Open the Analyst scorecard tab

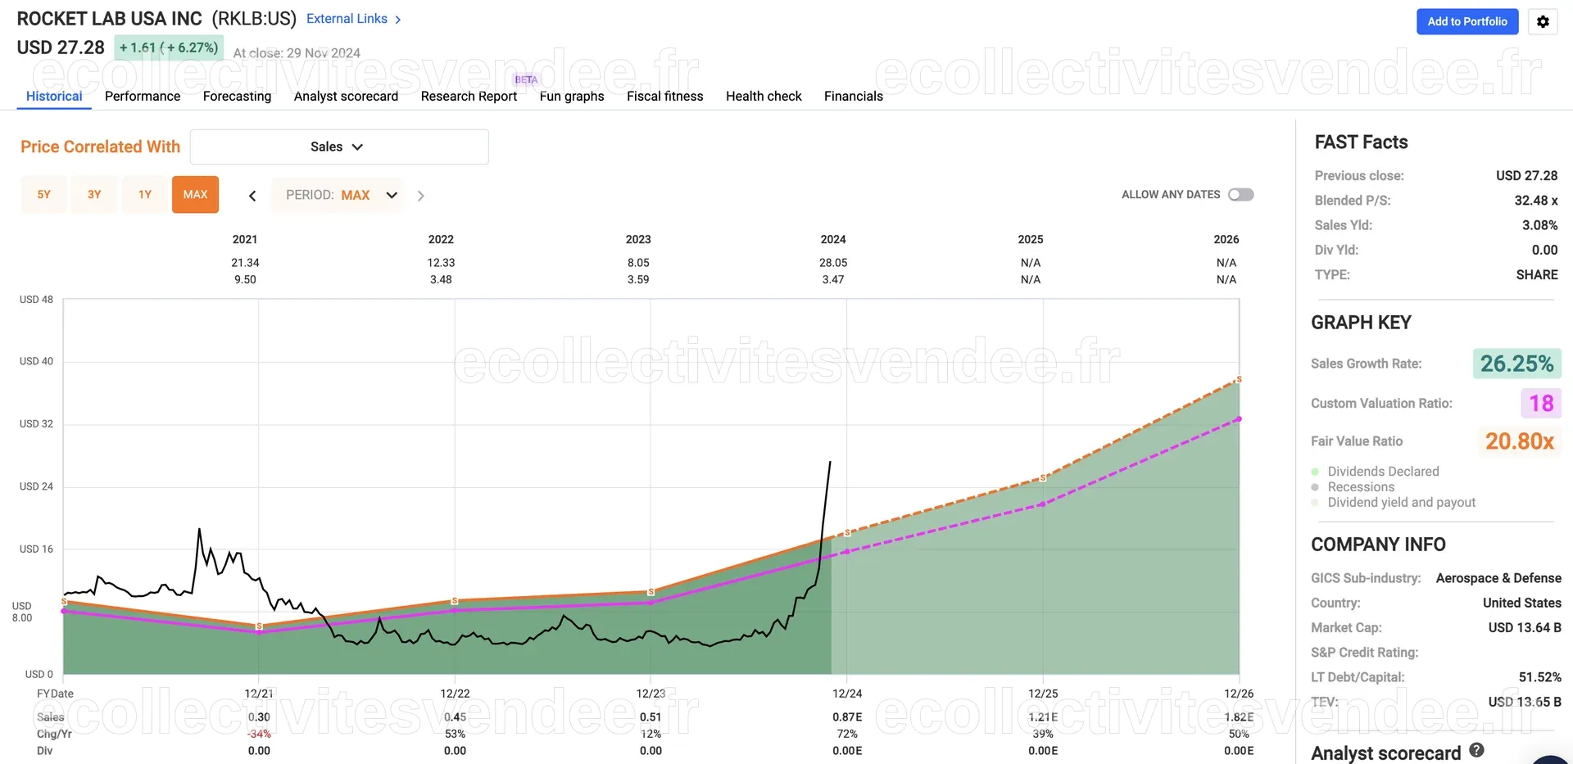pos(346,96)
